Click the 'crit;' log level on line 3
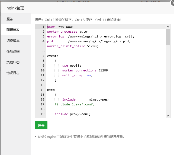Viewport: 174px width, 155px height. (130, 37)
